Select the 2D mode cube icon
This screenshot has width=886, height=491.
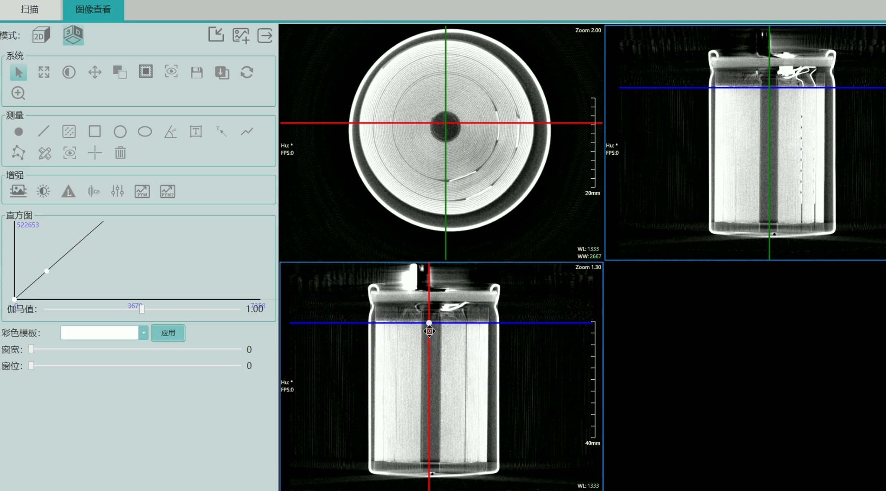pyautogui.click(x=41, y=35)
